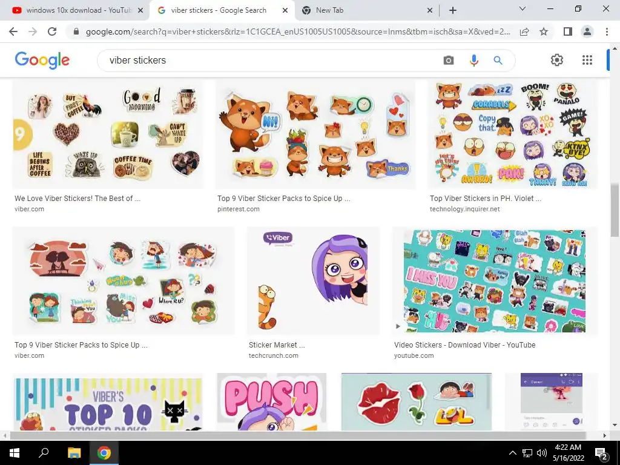Viewport: 620px width, 465px height.
Task: Start voice search with microphone
Action: (x=473, y=61)
